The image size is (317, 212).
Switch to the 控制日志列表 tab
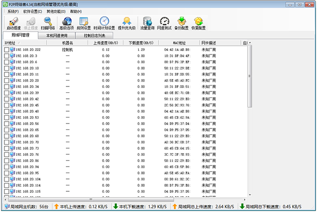click(x=95, y=36)
